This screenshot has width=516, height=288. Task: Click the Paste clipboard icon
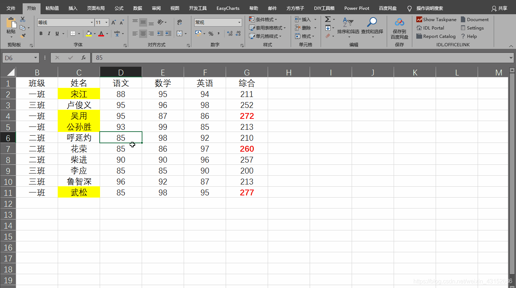(x=11, y=23)
